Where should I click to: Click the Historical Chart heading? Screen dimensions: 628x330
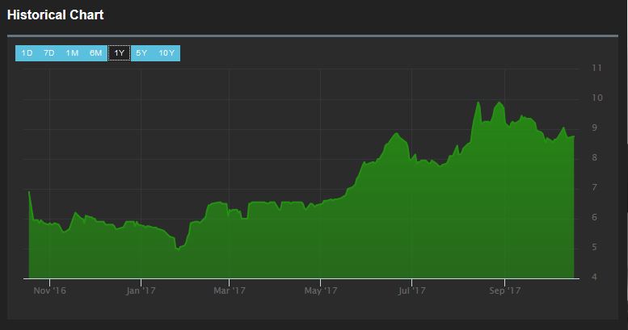(55, 15)
